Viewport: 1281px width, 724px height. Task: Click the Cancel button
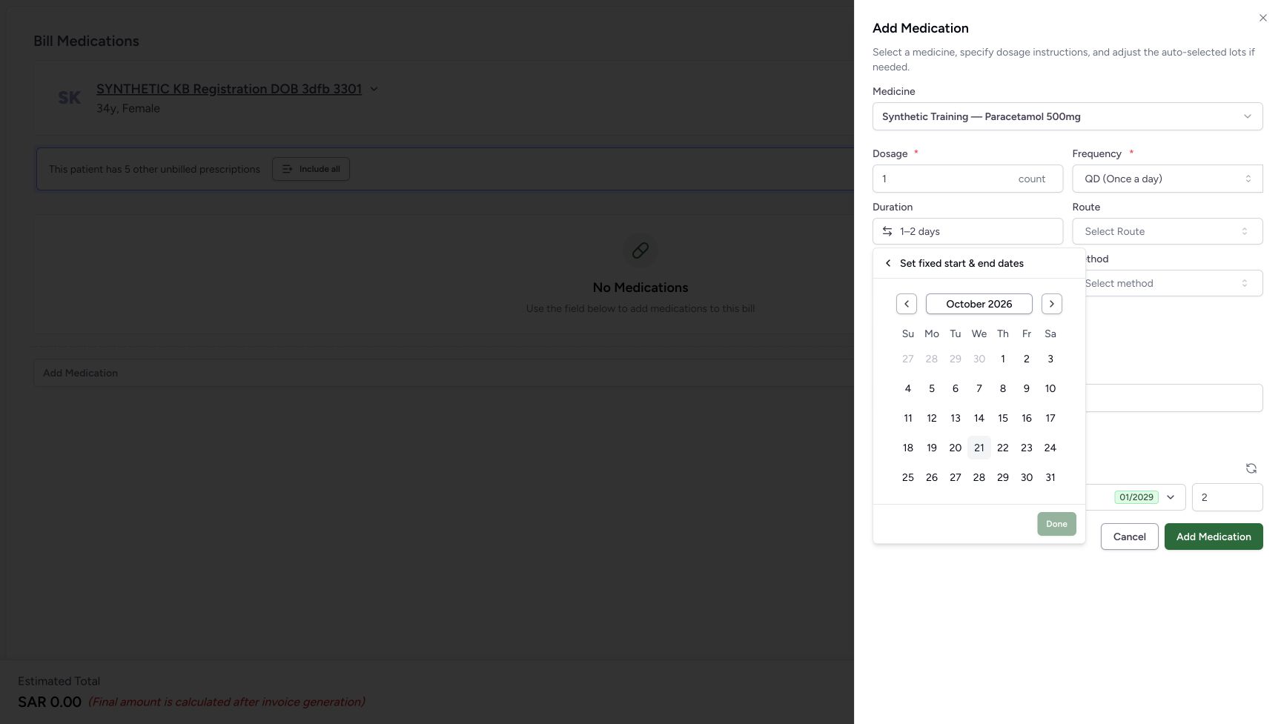coord(1129,537)
